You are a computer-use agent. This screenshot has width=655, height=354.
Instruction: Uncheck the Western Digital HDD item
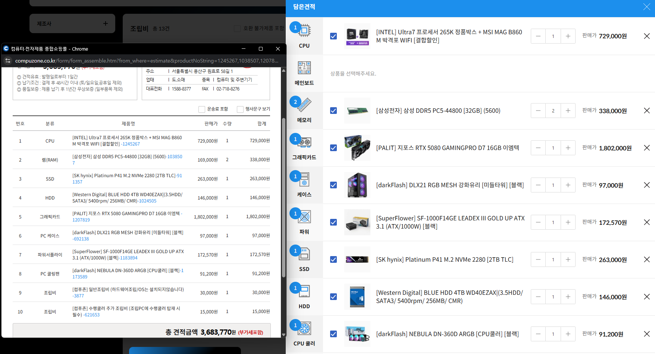click(333, 297)
